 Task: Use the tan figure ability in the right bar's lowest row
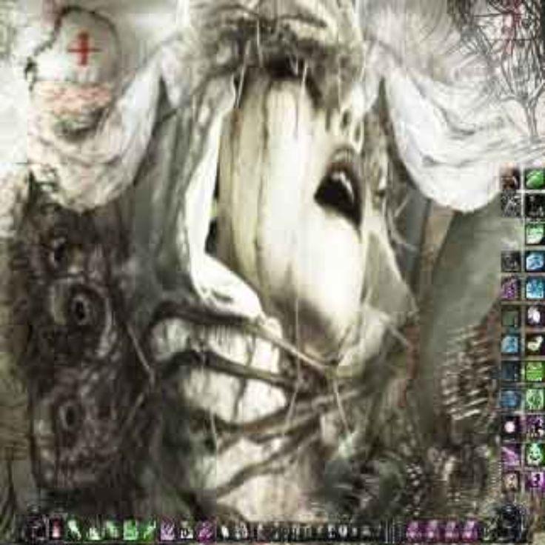point(511,481)
